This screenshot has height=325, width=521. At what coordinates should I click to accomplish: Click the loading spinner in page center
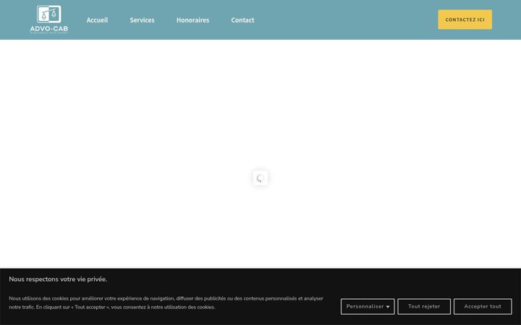[x=260, y=178]
